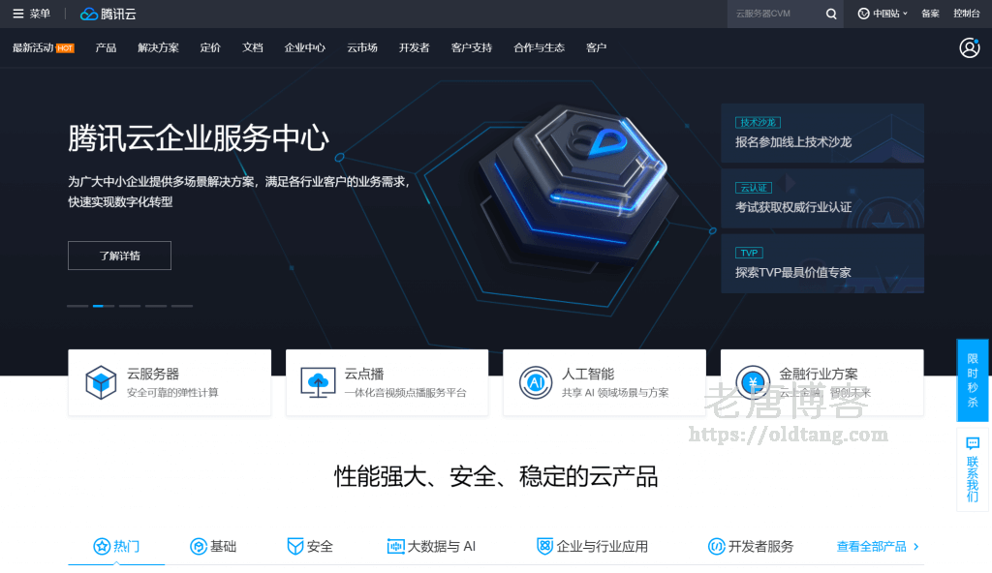
Task: Switch to the 大数据与 AI tab
Action: click(431, 547)
